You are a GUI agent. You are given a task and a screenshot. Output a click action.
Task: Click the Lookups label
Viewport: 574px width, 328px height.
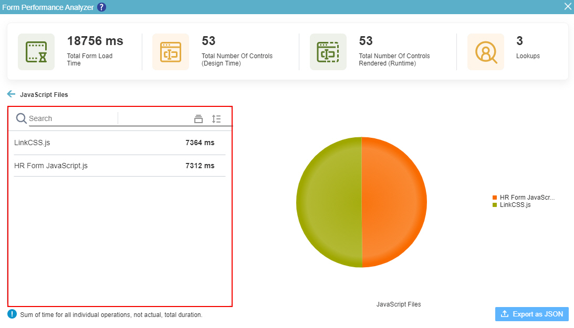click(528, 56)
